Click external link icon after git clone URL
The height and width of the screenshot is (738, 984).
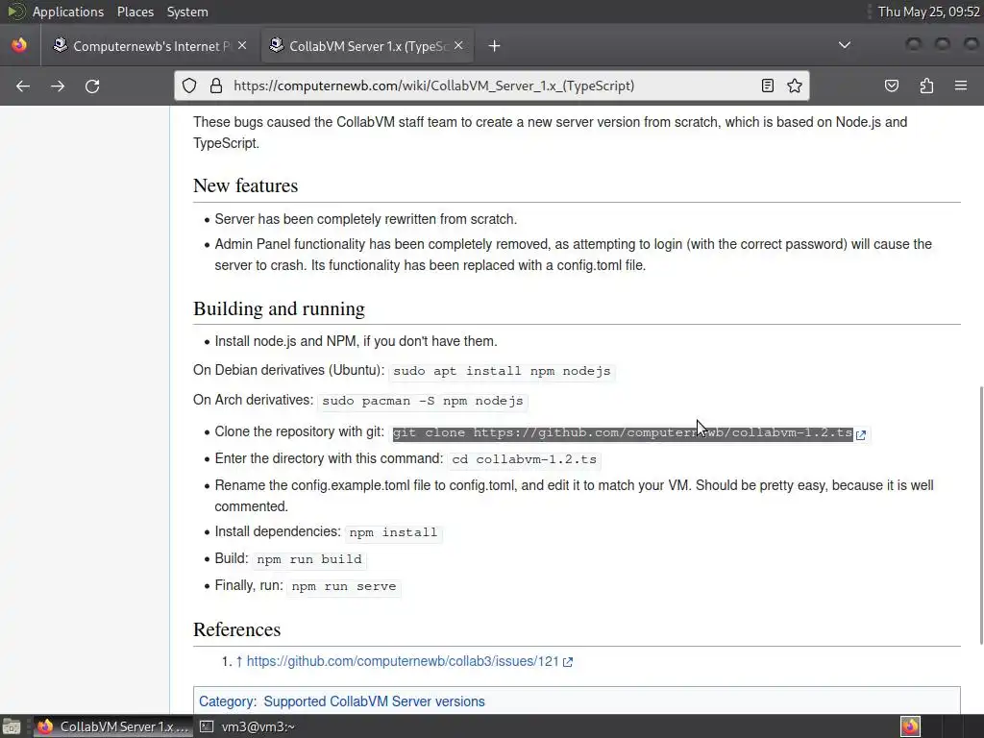[861, 435]
